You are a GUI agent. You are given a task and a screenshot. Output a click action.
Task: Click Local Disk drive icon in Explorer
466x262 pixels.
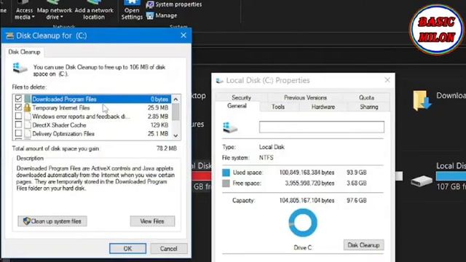(x=422, y=180)
